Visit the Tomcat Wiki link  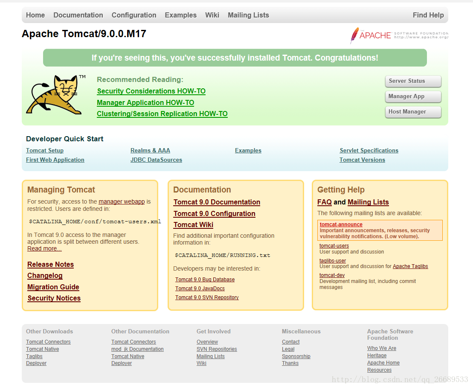193,225
